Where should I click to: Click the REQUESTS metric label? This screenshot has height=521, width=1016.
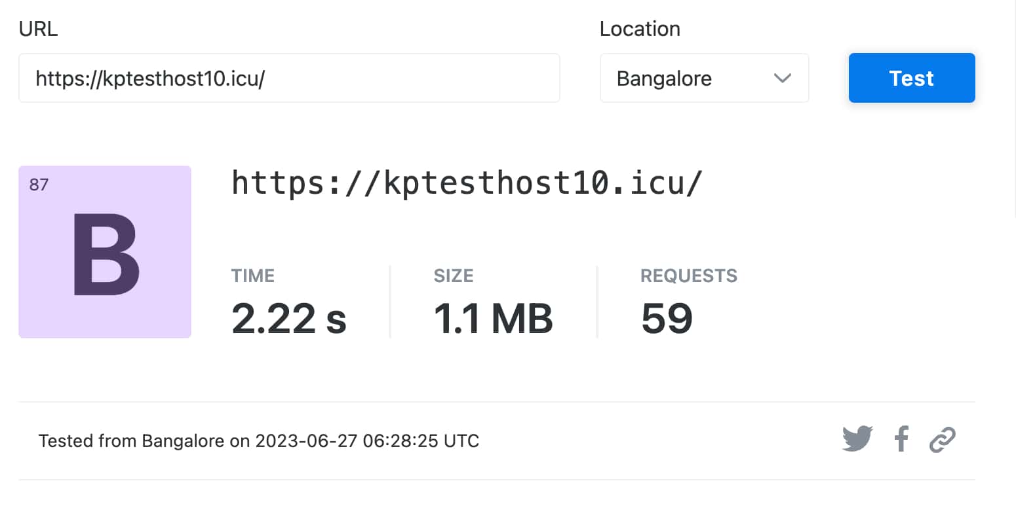pos(689,276)
